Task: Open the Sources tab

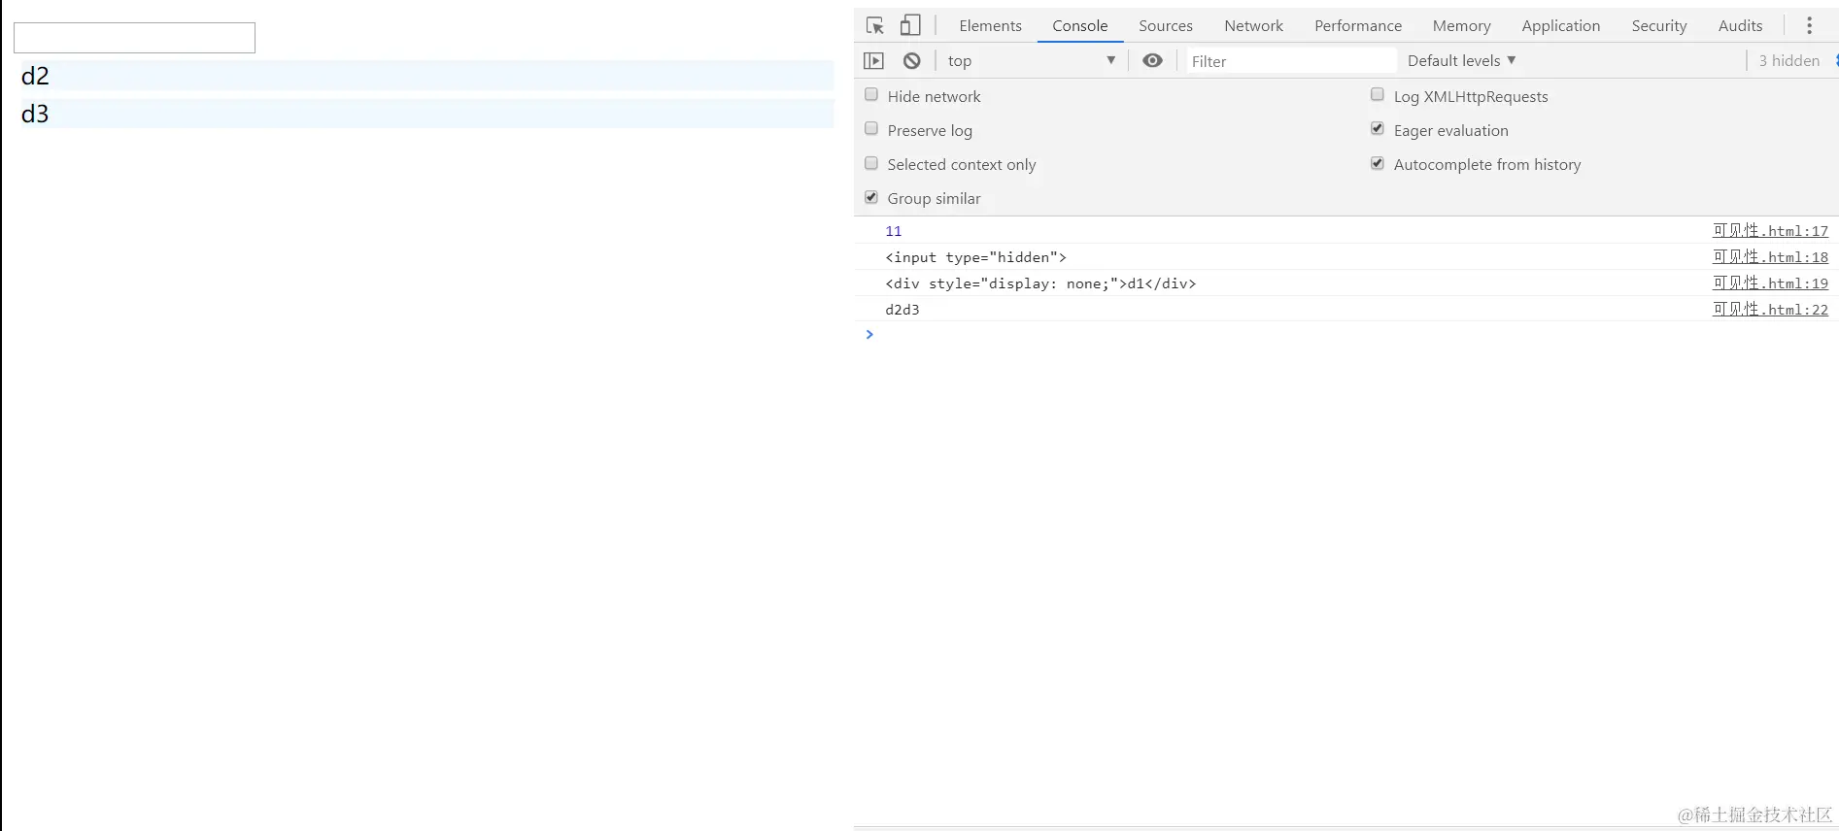Action: (x=1165, y=25)
